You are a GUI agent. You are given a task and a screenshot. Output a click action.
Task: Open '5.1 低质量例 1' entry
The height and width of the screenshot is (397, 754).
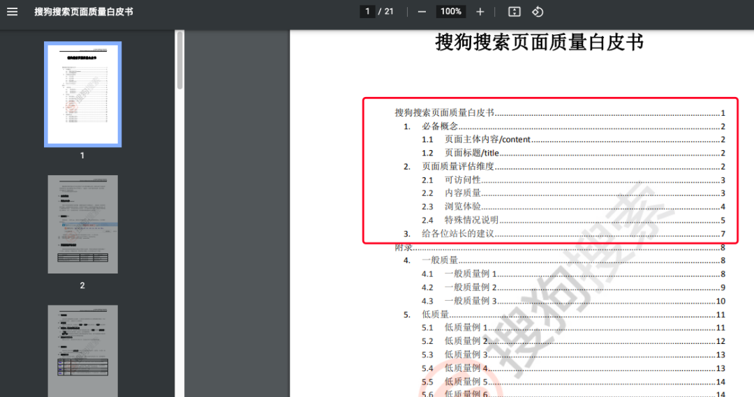click(x=573, y=328)
